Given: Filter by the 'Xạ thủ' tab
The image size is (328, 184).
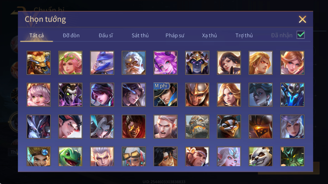Looking at the screenshot, I should pos(209,35).
